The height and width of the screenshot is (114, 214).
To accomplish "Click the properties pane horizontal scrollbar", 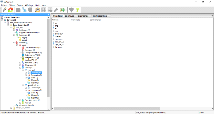I will point(107,109).
